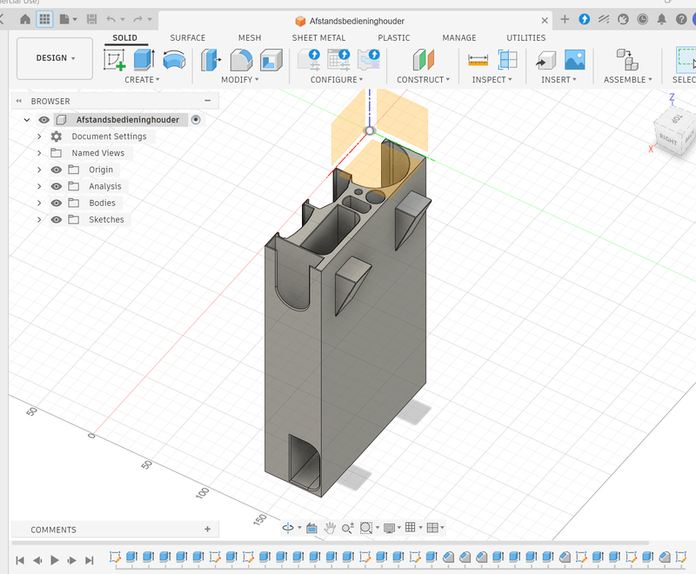
Task: Select the Create Sketch tool
Action: [115, 60]
